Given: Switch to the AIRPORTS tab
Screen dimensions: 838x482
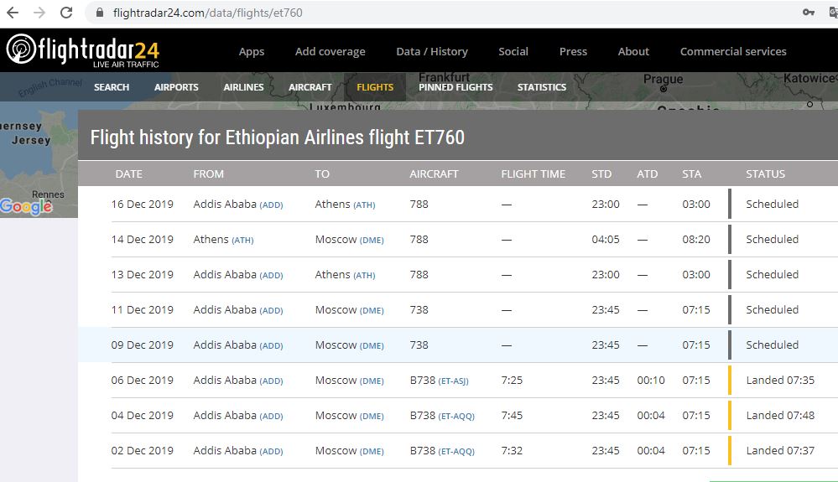Looking at the screenshot, I should 176,87.
